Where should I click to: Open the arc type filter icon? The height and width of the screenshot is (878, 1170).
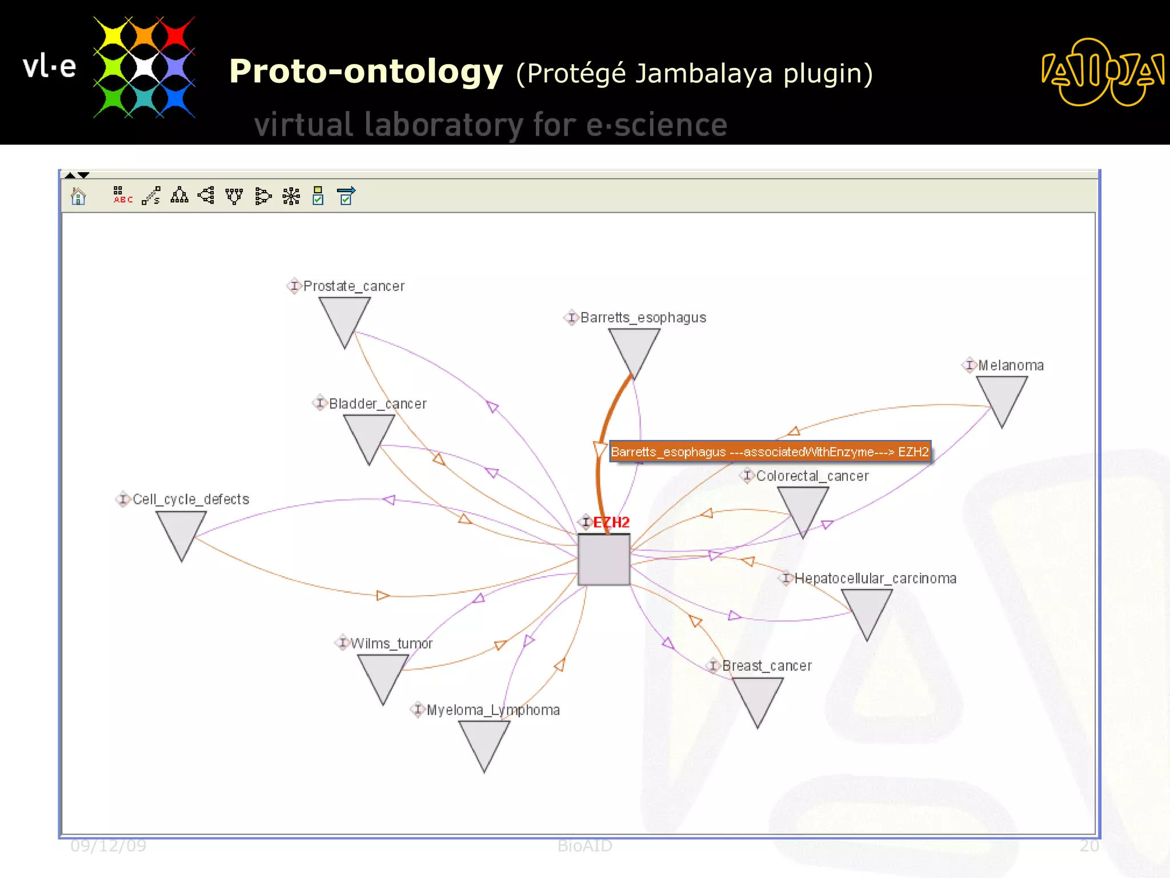tap(346, 195)
